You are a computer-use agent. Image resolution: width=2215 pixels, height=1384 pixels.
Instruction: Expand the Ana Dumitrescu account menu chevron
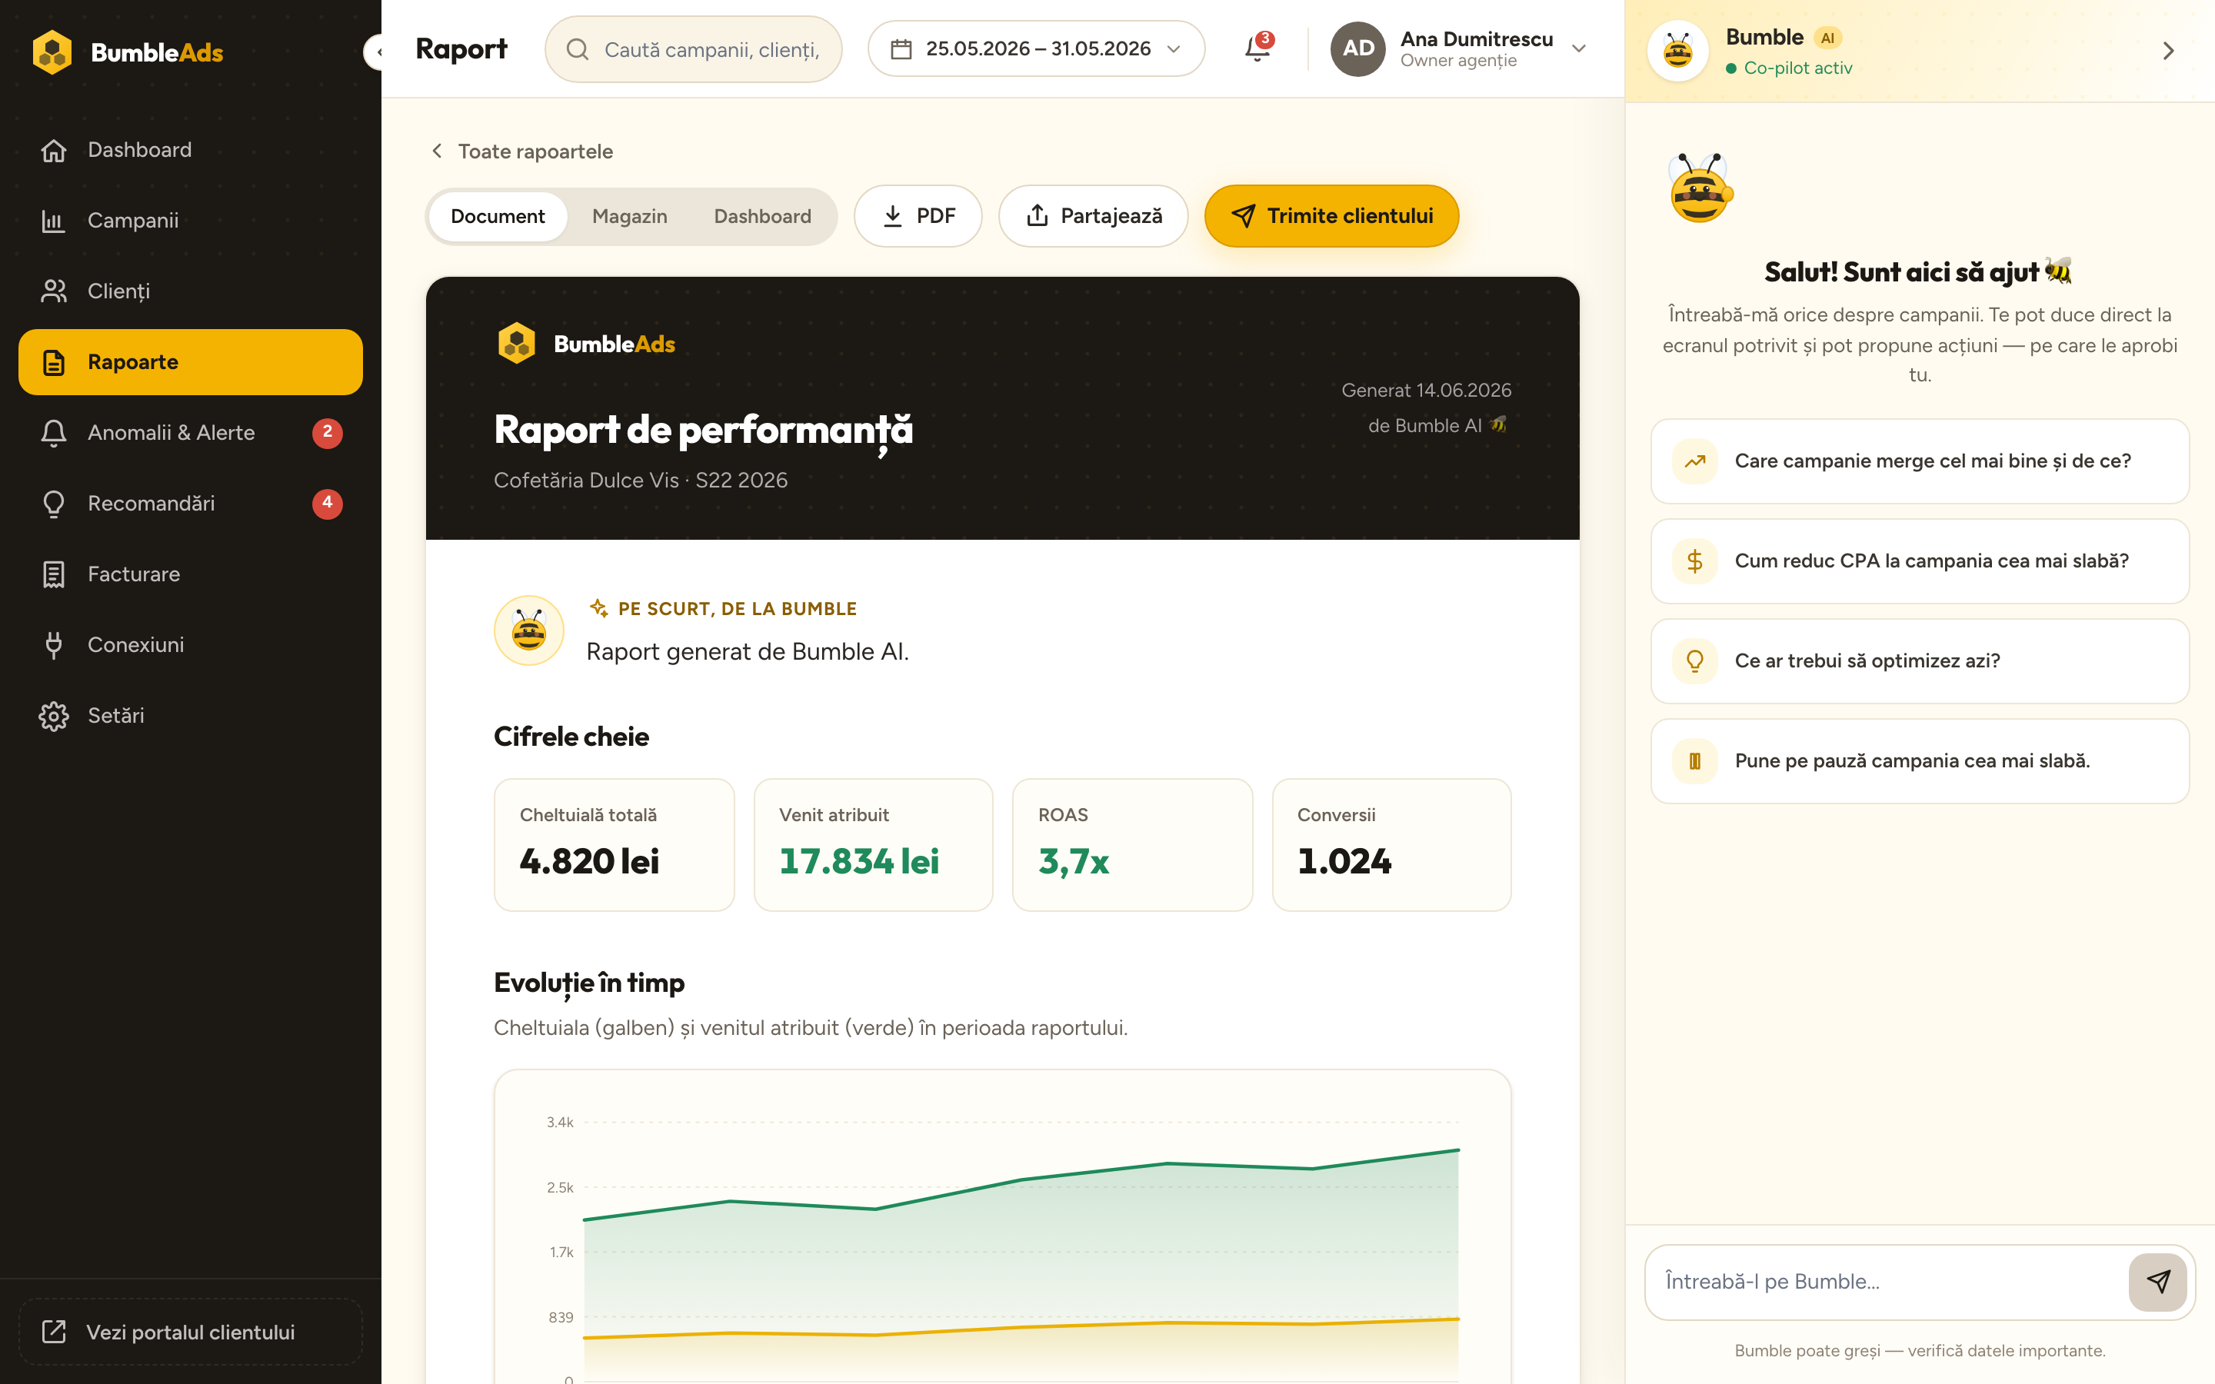1579,48
